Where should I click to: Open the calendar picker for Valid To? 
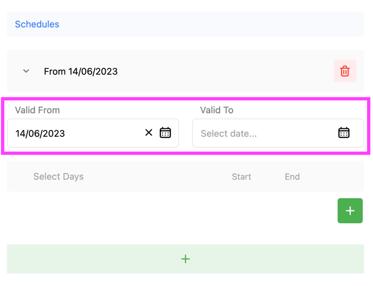(x=344, y=133)
